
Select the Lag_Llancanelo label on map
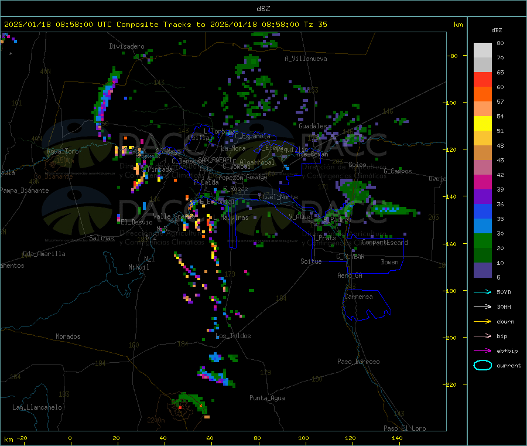pos(37,407)
